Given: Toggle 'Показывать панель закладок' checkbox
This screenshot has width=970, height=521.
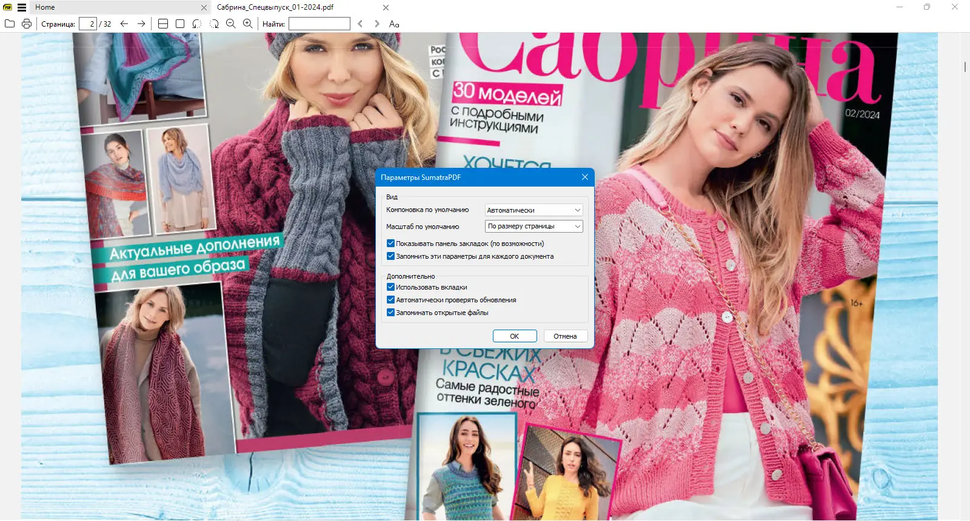Looking at the screenshot, I should click(390, 244).
